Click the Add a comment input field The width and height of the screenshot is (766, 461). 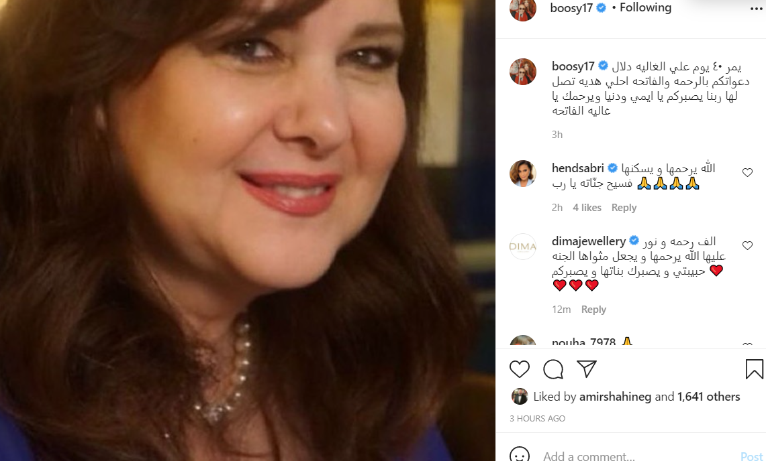pos(631,456)
